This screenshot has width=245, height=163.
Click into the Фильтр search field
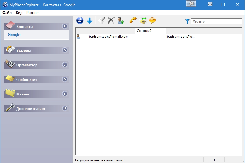point(216,21)
